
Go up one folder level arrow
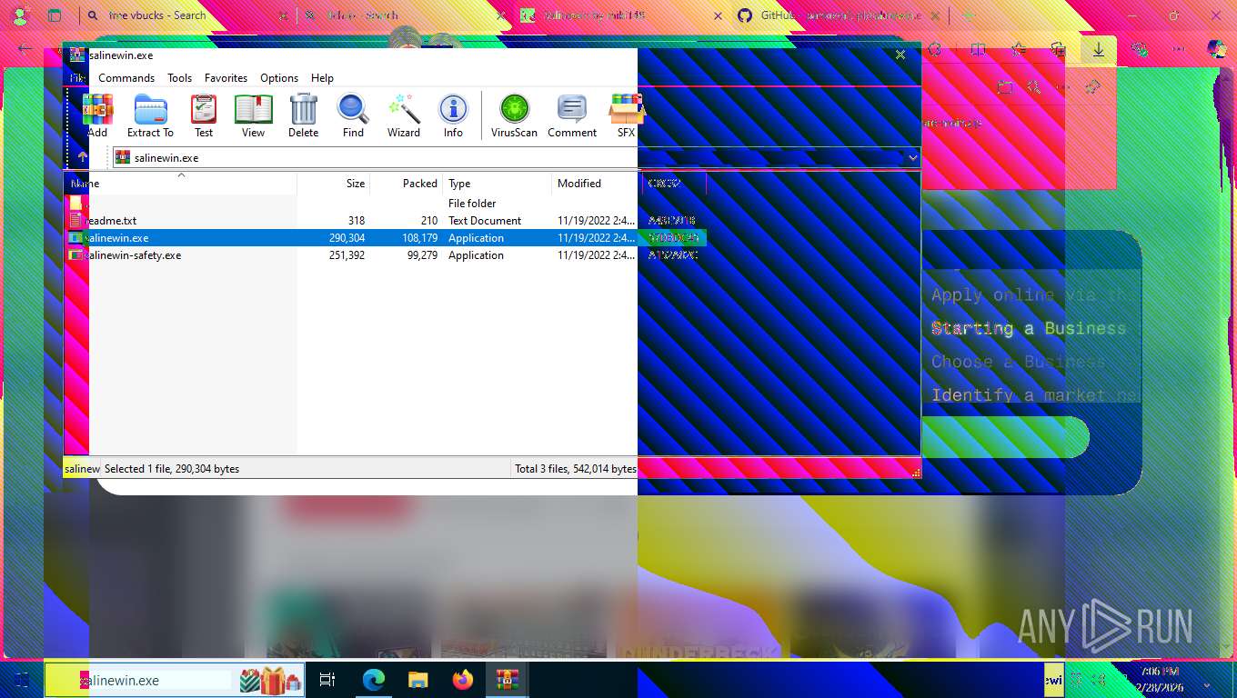click(x=83, y=157)
